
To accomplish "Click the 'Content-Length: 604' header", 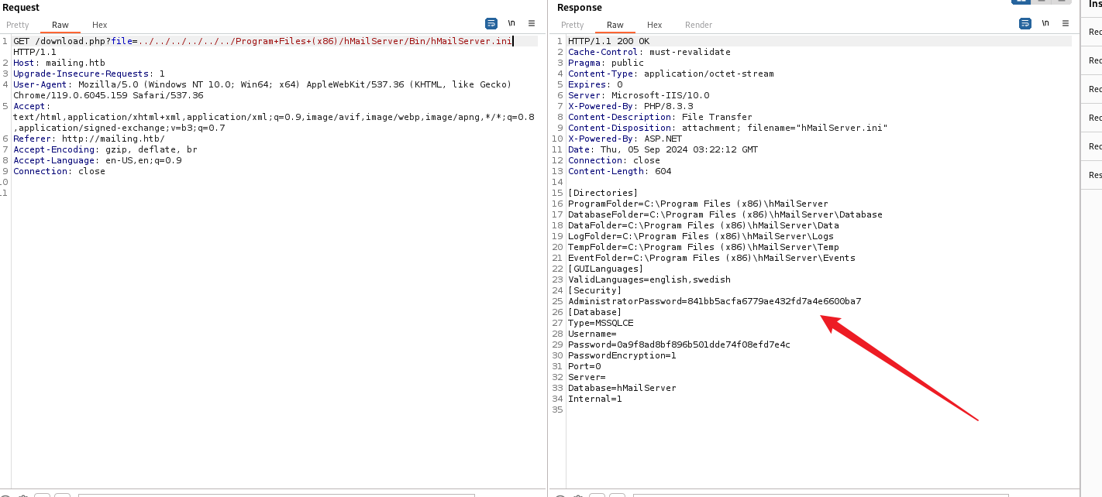I will pos(620,171).
